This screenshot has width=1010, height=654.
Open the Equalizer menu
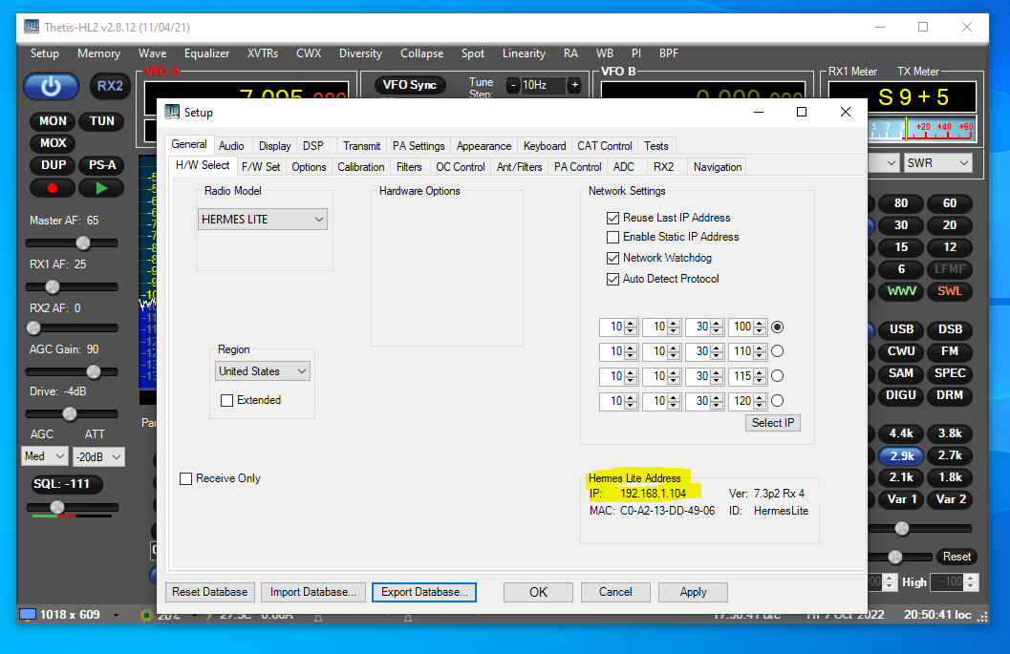pyautogui.click(x=206, y=53)
